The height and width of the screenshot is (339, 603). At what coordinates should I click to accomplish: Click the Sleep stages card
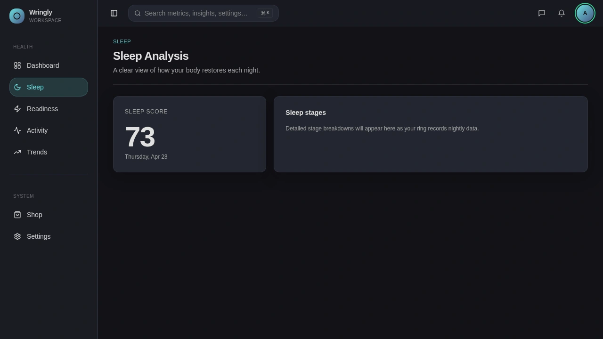pyautogui.click(x=431, y=134)
